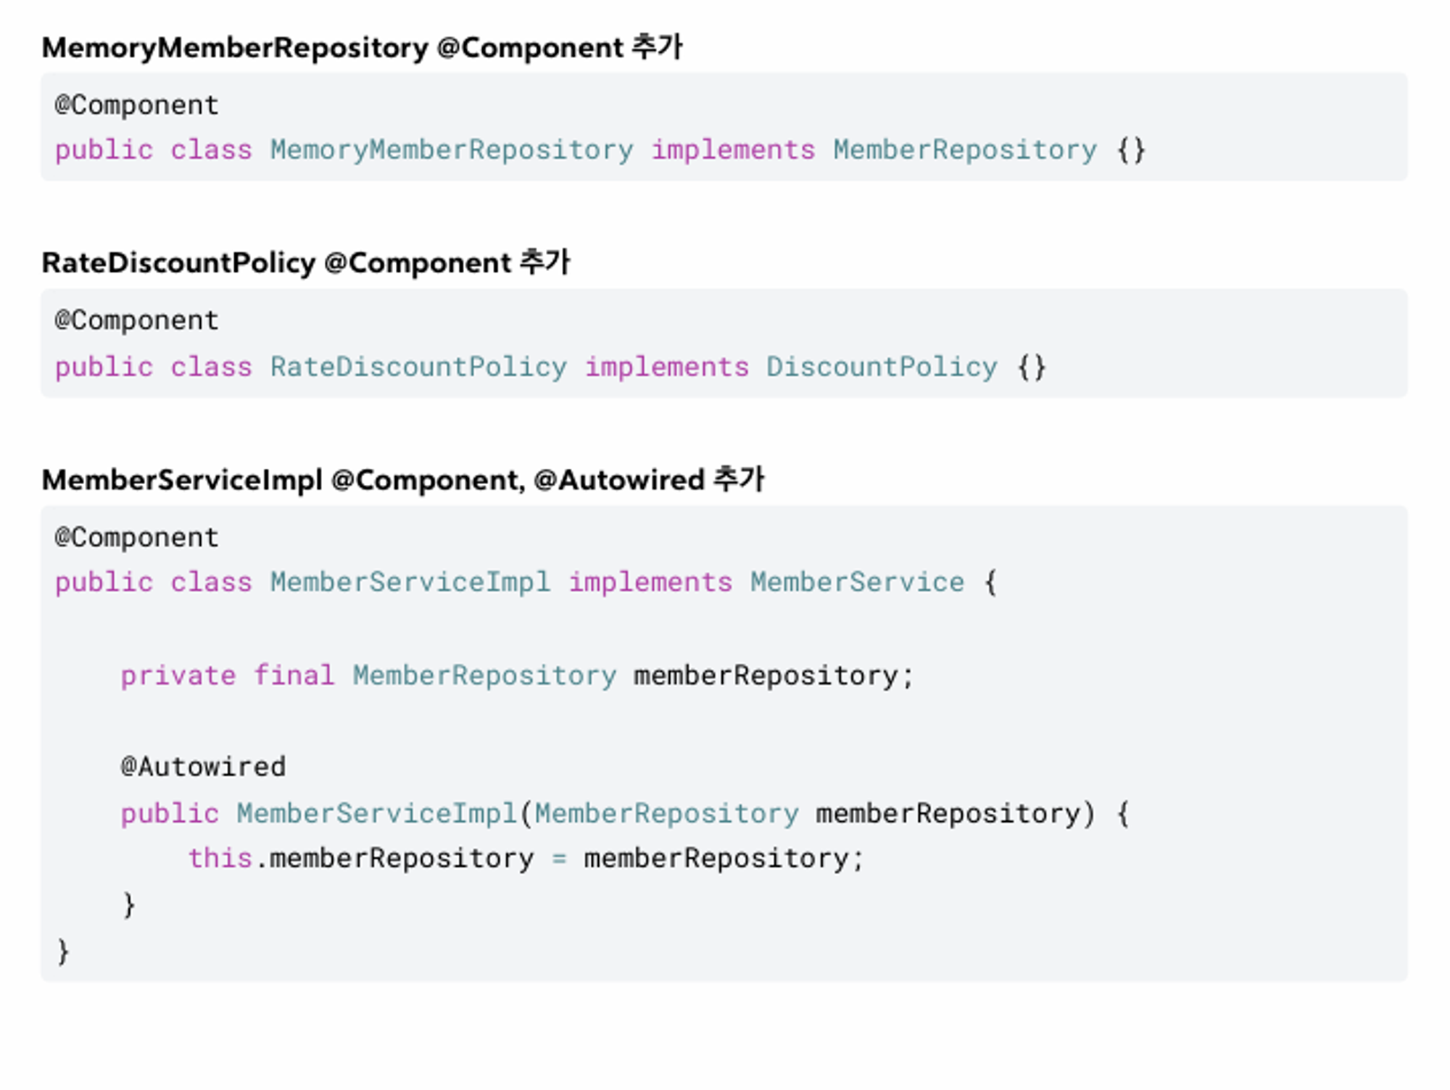
Task: Click RateDiscountPolicy class name in code
Action: 418,367
